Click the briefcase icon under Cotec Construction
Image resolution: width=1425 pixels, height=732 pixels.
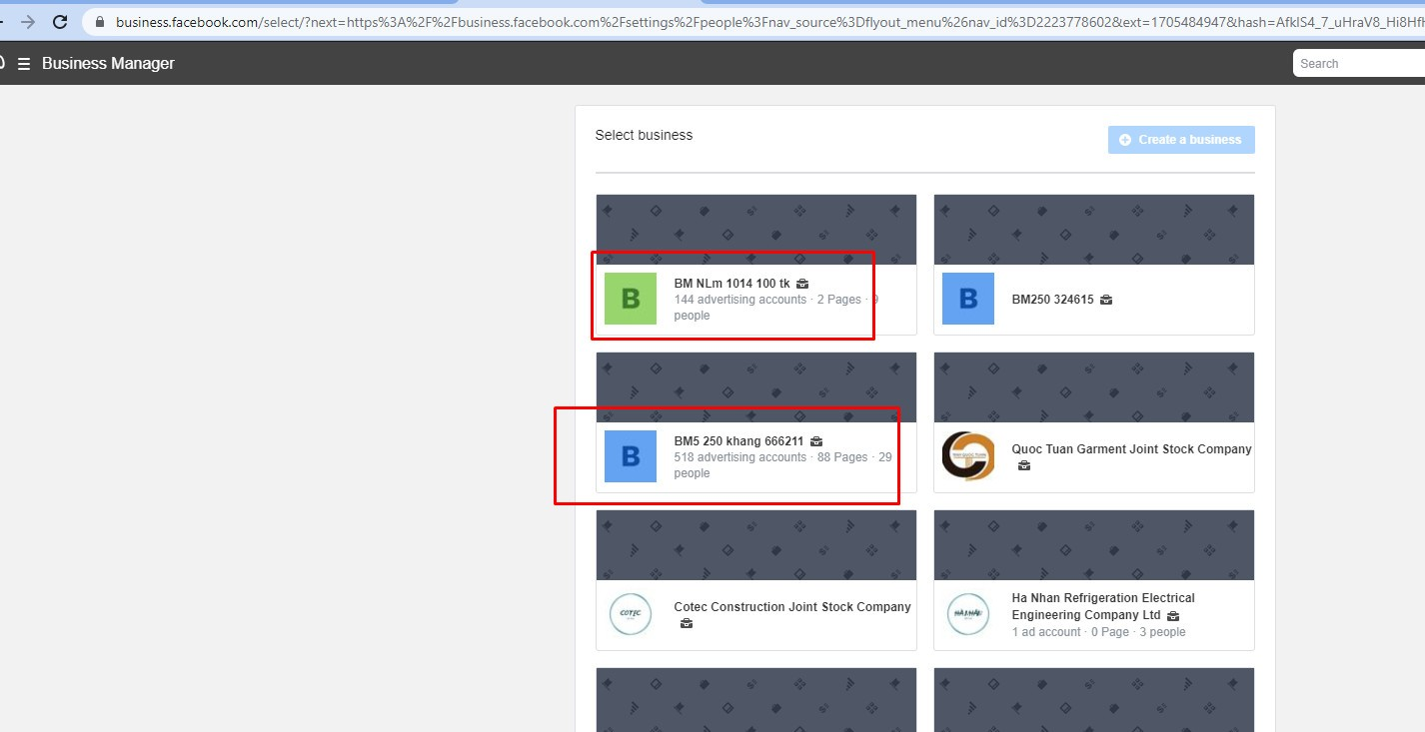(x=687, y=623)
